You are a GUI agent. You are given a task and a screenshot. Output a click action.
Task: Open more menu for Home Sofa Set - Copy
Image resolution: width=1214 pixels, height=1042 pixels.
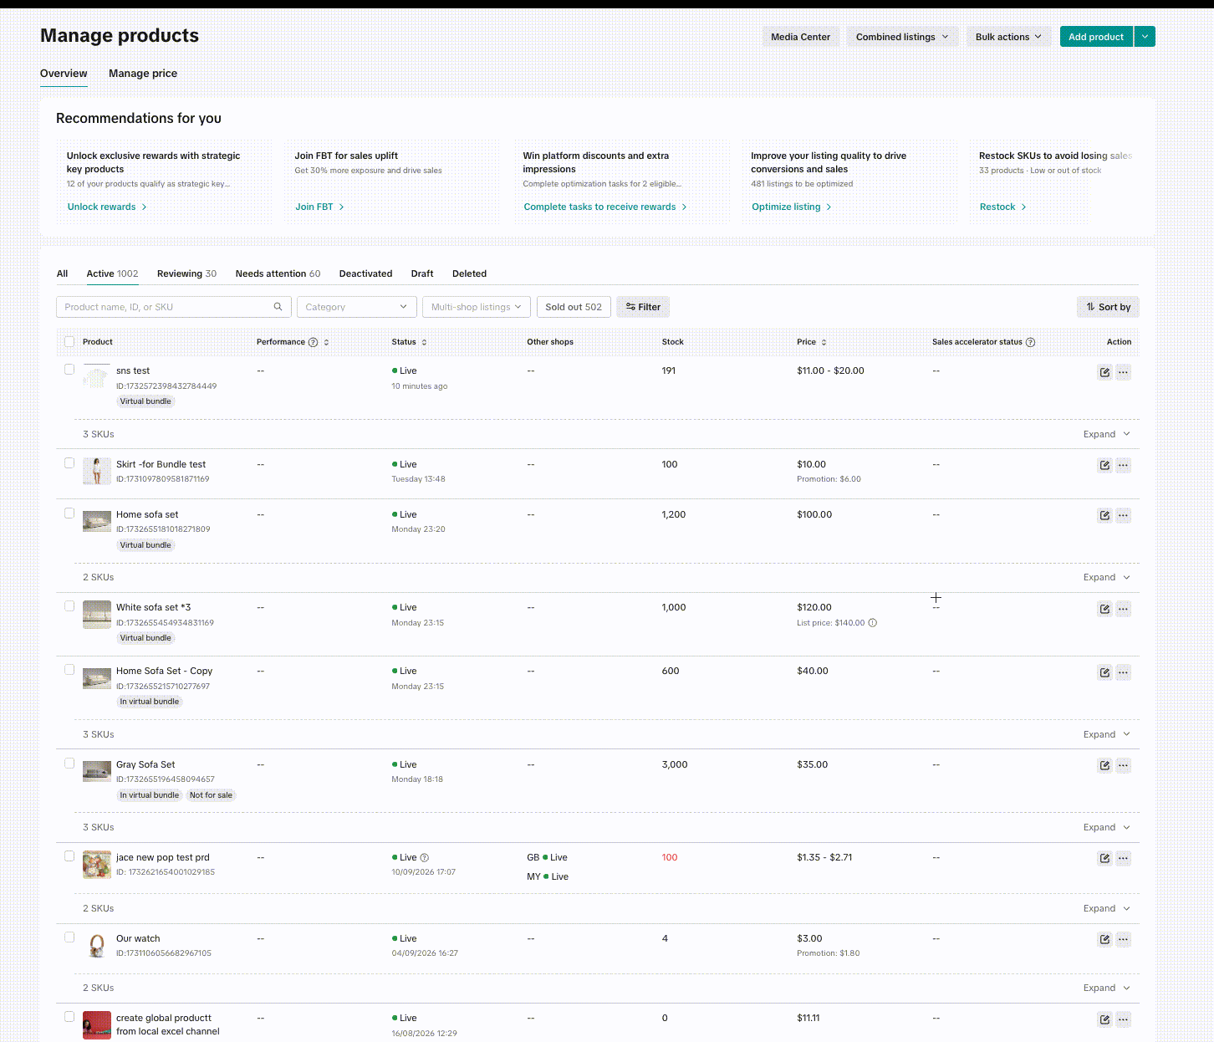[x=1123, y=672]
